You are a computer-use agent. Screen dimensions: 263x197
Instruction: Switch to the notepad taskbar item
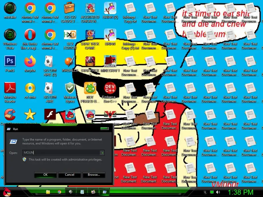tap(82, 192)
